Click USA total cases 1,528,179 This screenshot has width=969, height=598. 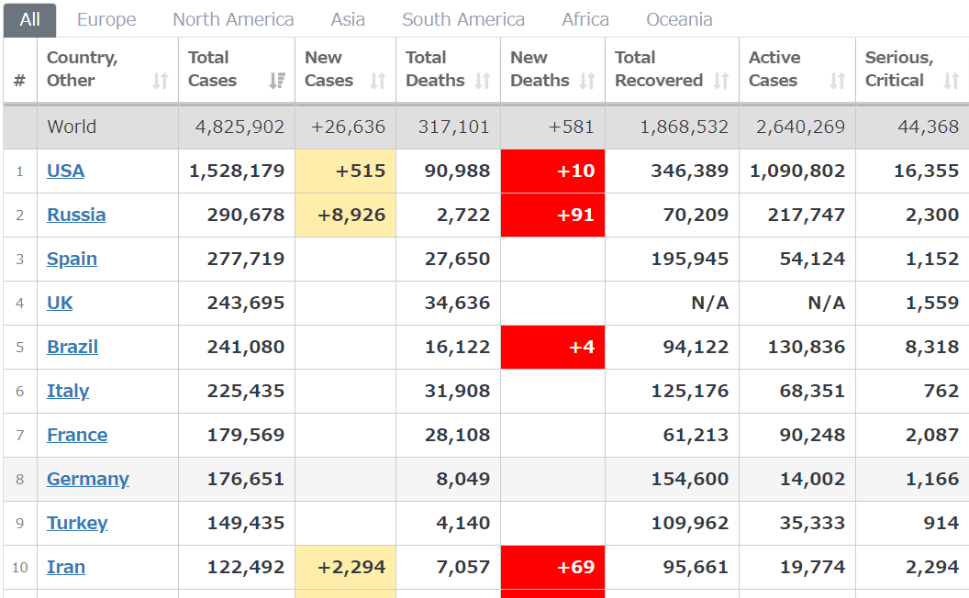coord(237,172)
